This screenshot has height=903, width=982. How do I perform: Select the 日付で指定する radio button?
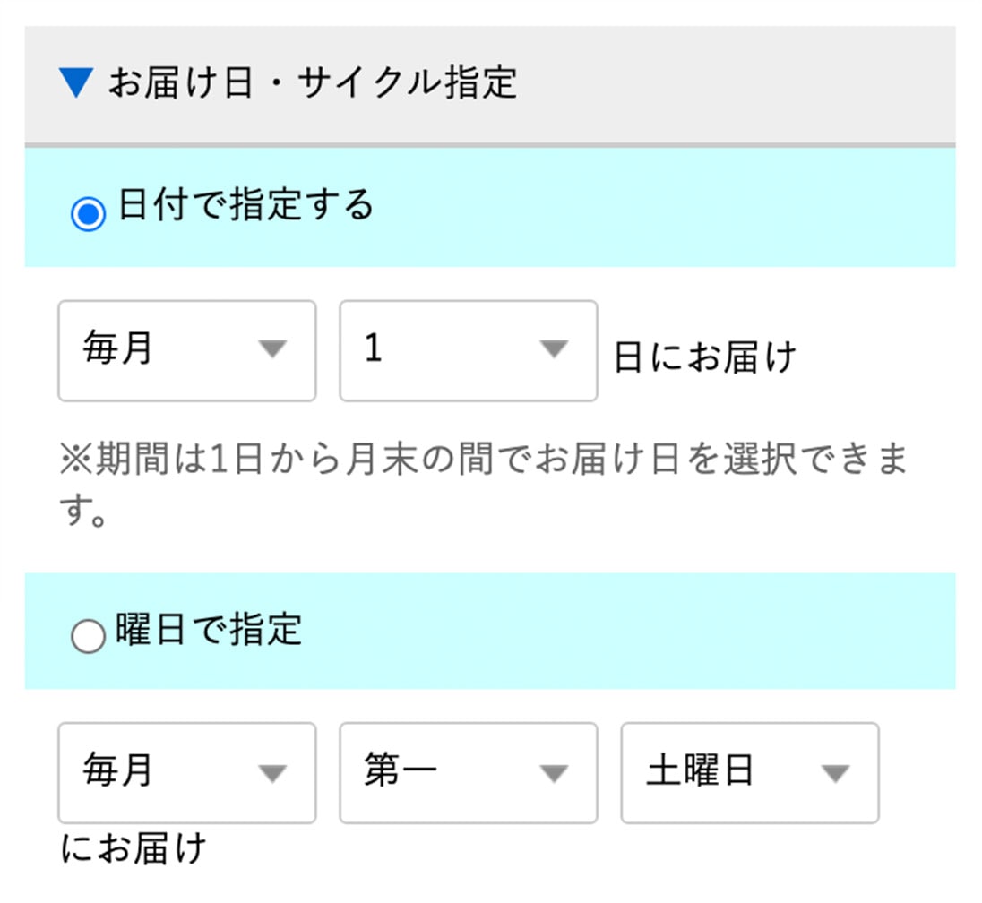point(88,213)
